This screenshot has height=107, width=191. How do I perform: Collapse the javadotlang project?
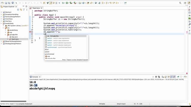click(x=1, y=23)
